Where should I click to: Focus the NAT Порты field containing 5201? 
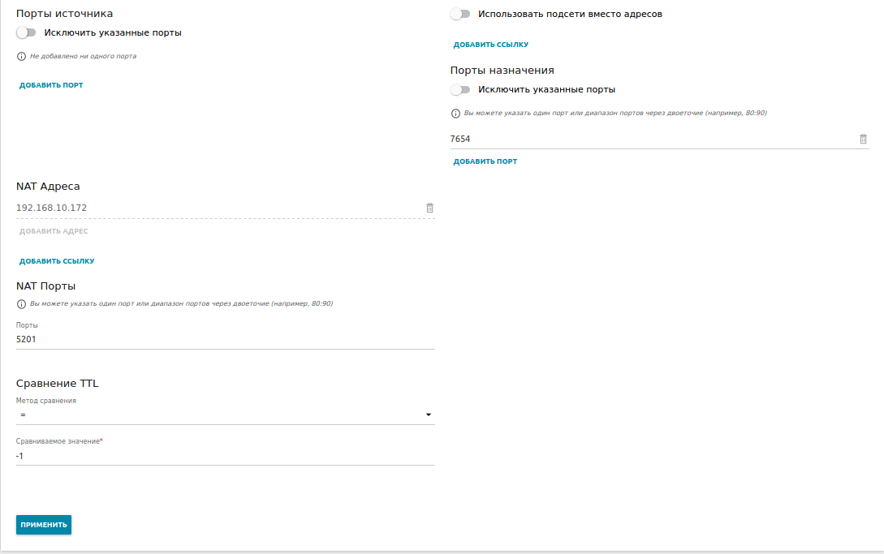219,340
